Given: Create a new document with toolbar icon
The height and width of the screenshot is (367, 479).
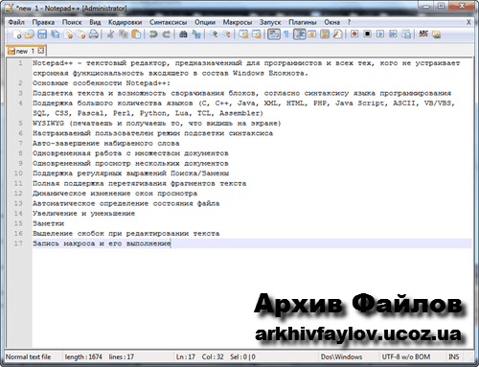Looking at the screenshot, I should tap(16, 34).
